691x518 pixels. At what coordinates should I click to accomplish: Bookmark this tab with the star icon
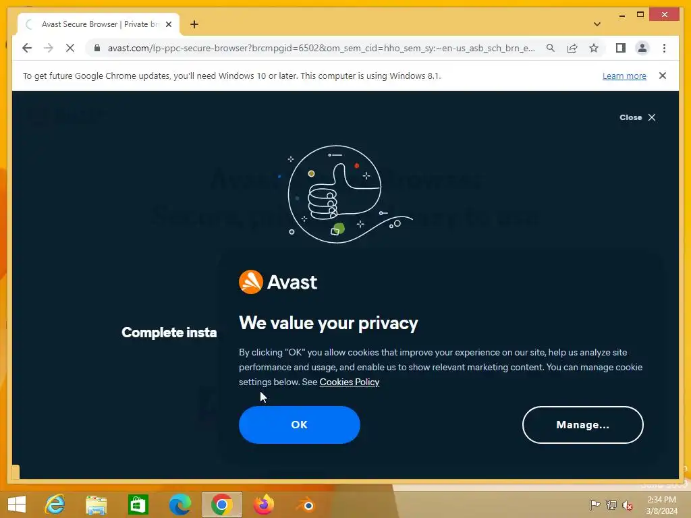(594, 48)
